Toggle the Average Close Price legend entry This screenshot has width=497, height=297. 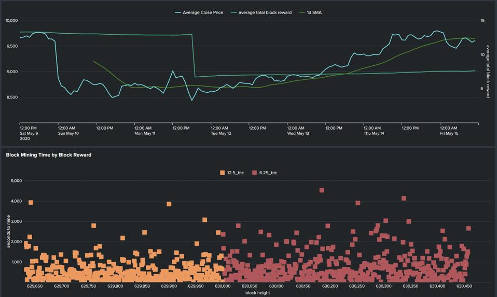tap(199, 12)
